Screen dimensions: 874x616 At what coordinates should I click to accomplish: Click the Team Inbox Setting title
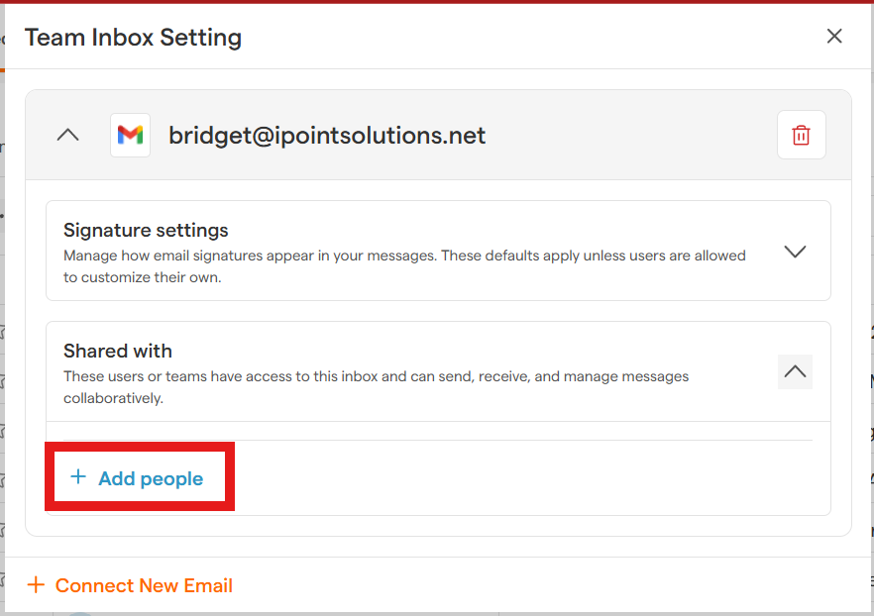click(x=133, y=38)
